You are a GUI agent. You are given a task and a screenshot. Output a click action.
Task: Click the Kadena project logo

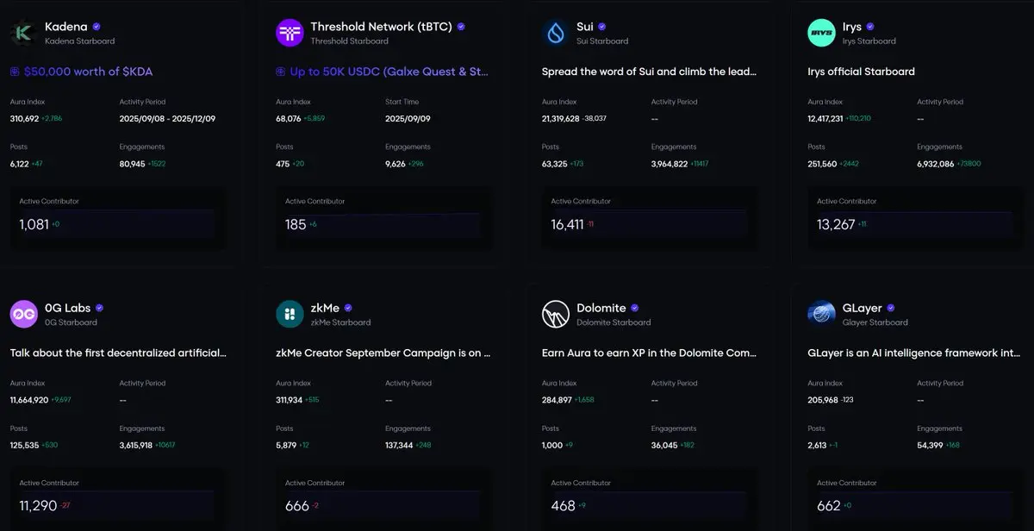tap(24, 33)
